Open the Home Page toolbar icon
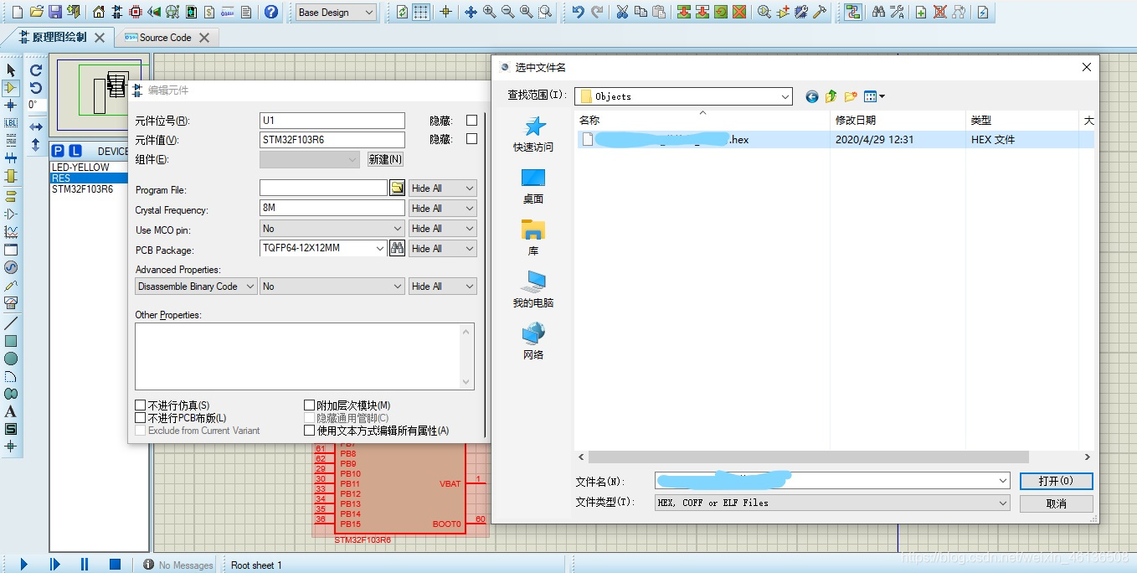 [x=99, y=12]
